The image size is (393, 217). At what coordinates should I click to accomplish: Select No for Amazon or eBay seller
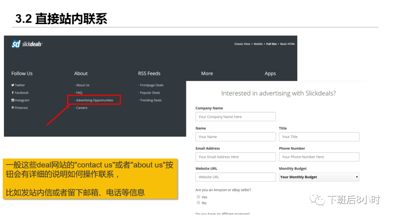(198, 203)
